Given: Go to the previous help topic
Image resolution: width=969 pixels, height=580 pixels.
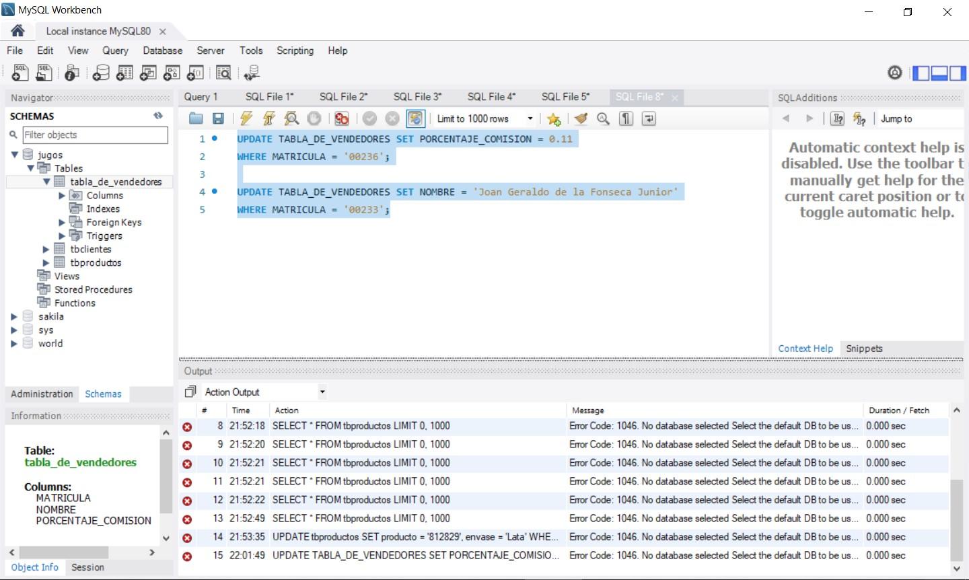Looking at the screenshot, I should point(786,118).
